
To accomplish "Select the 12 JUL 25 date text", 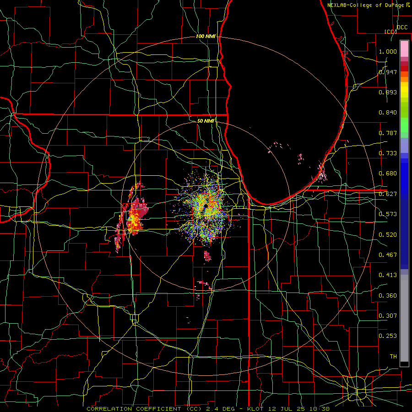I will pos(286,409).
